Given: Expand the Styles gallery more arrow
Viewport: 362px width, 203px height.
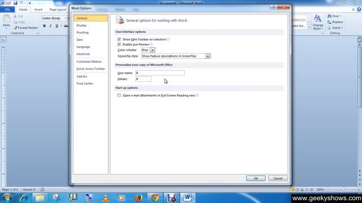Looking at the screenshot, I should (x=309, y=27).
